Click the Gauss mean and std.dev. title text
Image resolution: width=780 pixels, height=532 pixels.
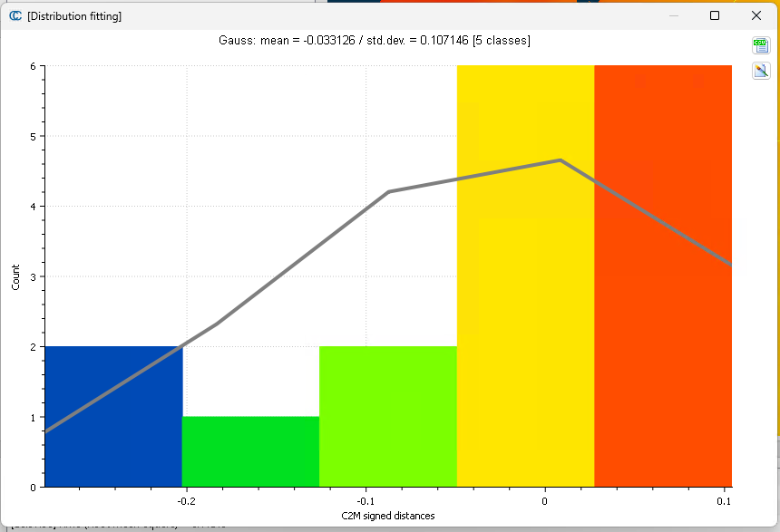tap(375, 40)
